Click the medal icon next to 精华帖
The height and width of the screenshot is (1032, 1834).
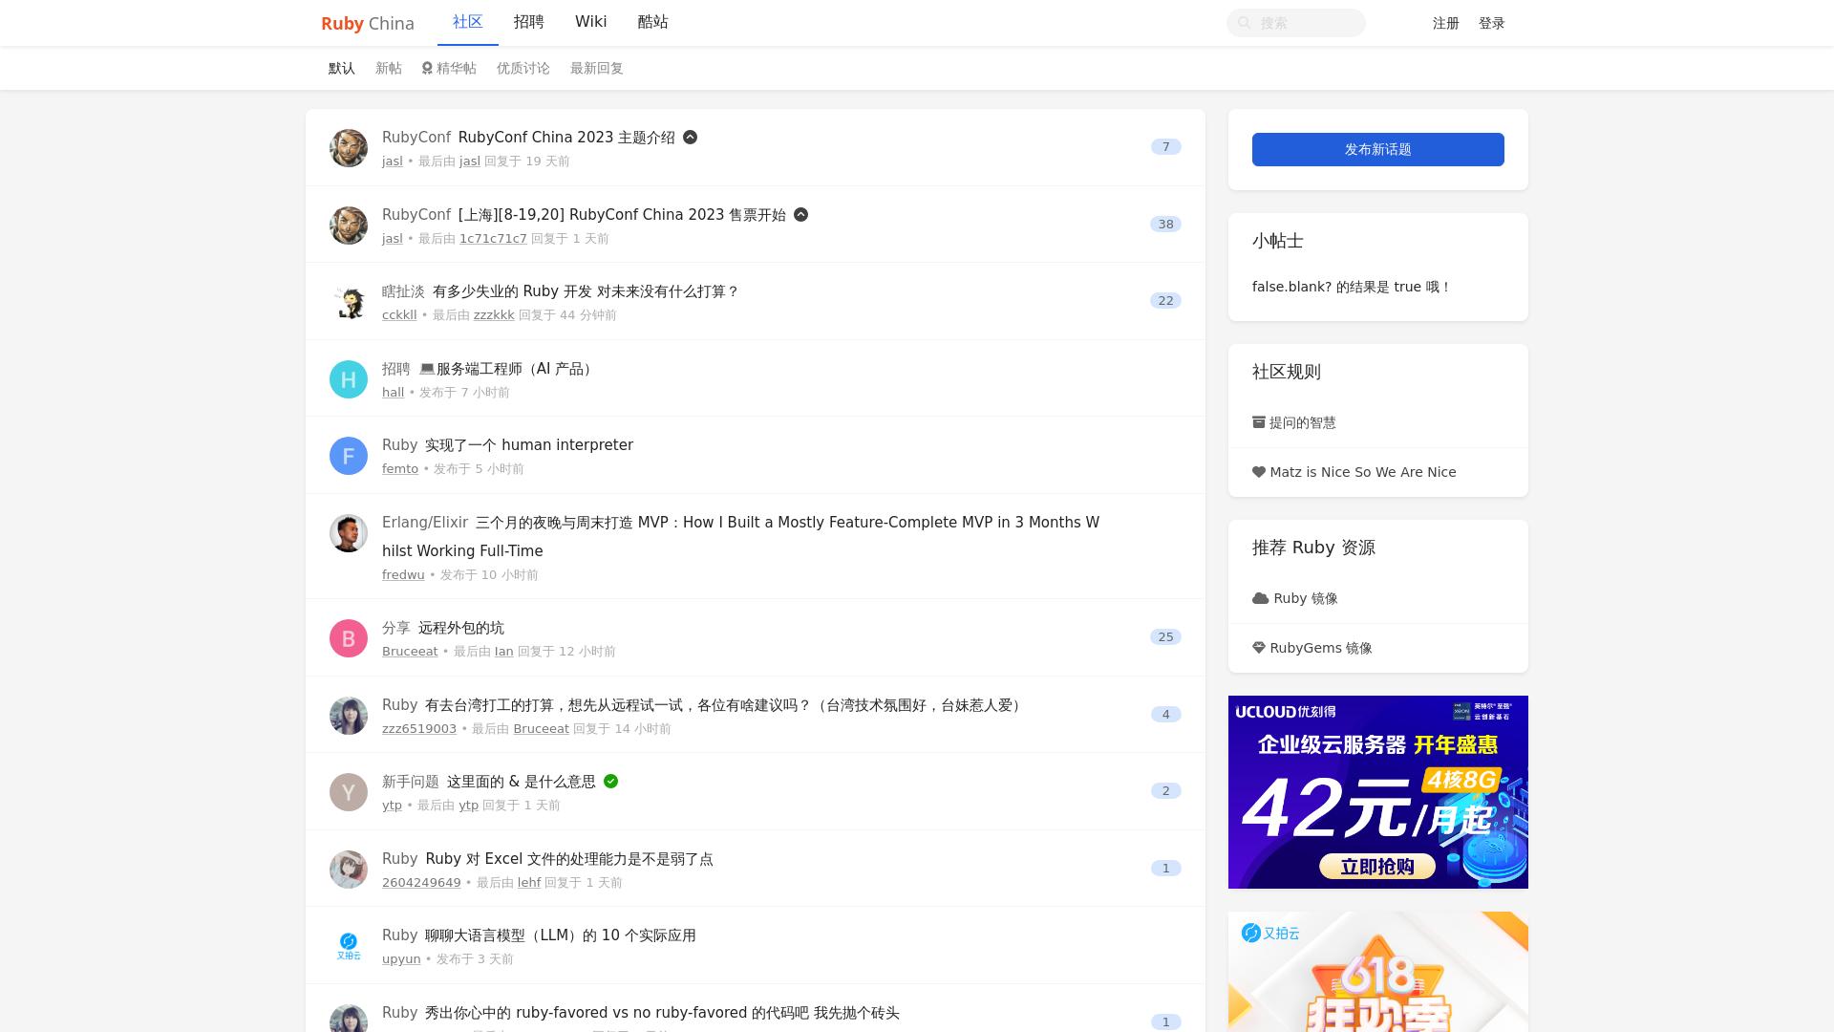point(427,68)
